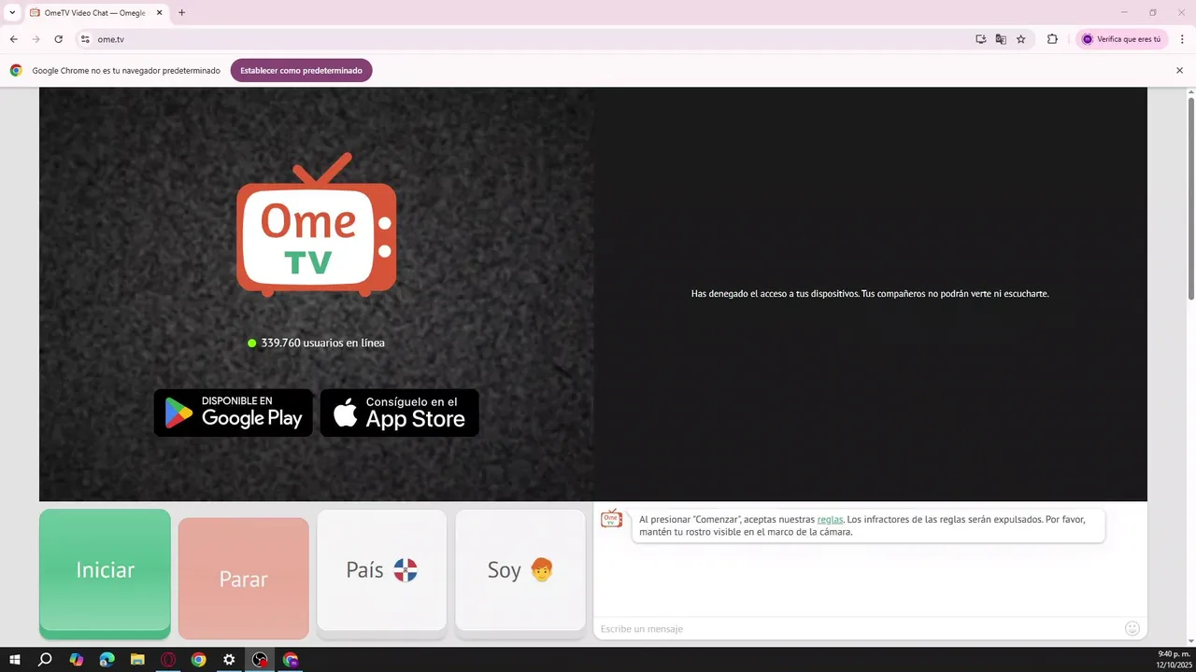Click the Verifica que eres tú profile chip
This screenshot has width=1196, height=672.
coord(1121,39)
